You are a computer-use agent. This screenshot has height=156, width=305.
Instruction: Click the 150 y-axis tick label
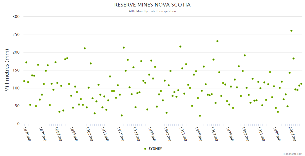point(16,70)
